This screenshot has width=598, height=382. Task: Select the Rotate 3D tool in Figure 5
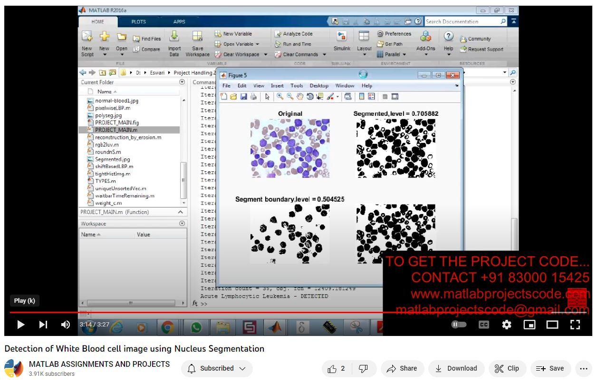click(x=309, y=96)
